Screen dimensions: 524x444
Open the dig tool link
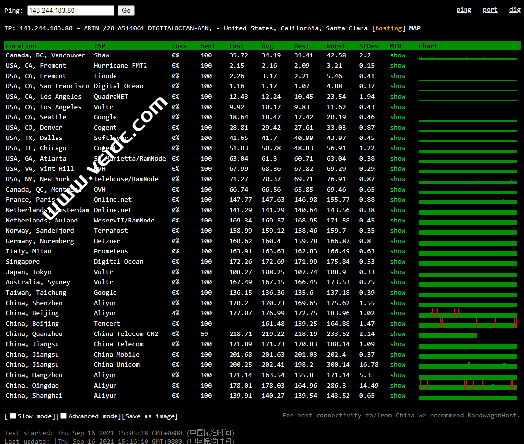515,10
